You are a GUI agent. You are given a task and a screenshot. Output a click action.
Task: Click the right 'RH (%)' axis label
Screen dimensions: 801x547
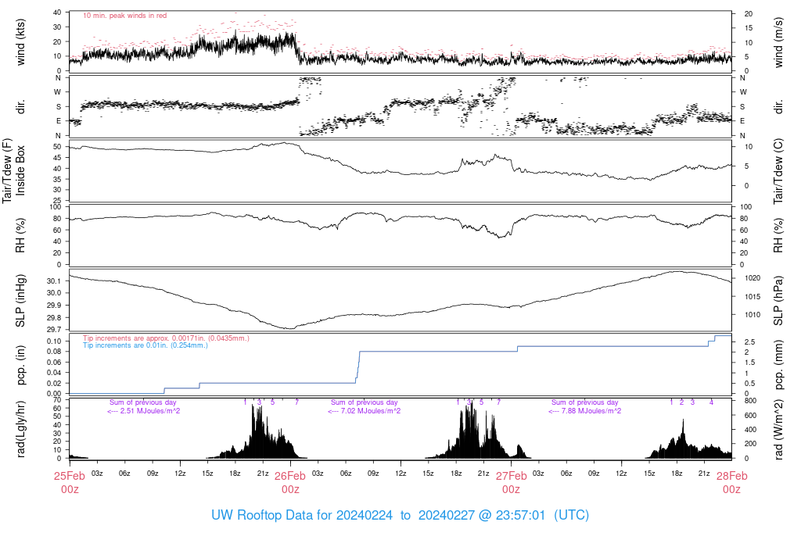coord(778,235)
